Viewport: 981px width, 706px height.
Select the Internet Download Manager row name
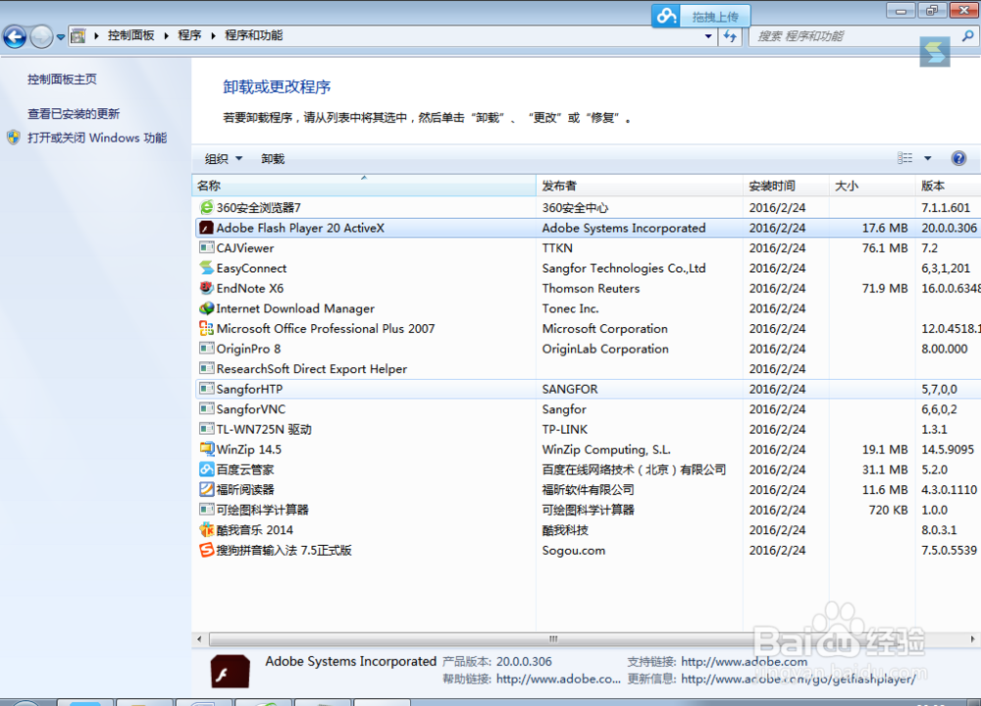(295, 308)
